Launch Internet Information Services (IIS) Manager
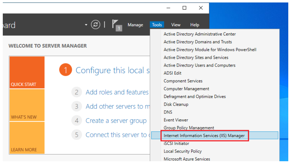This screenshot has height=164, width=292. 204,136
